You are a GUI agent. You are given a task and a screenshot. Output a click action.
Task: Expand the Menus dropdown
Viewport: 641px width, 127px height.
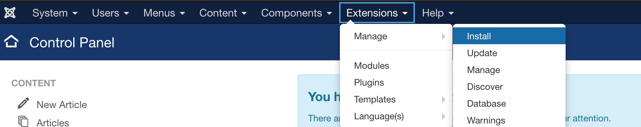164,13
